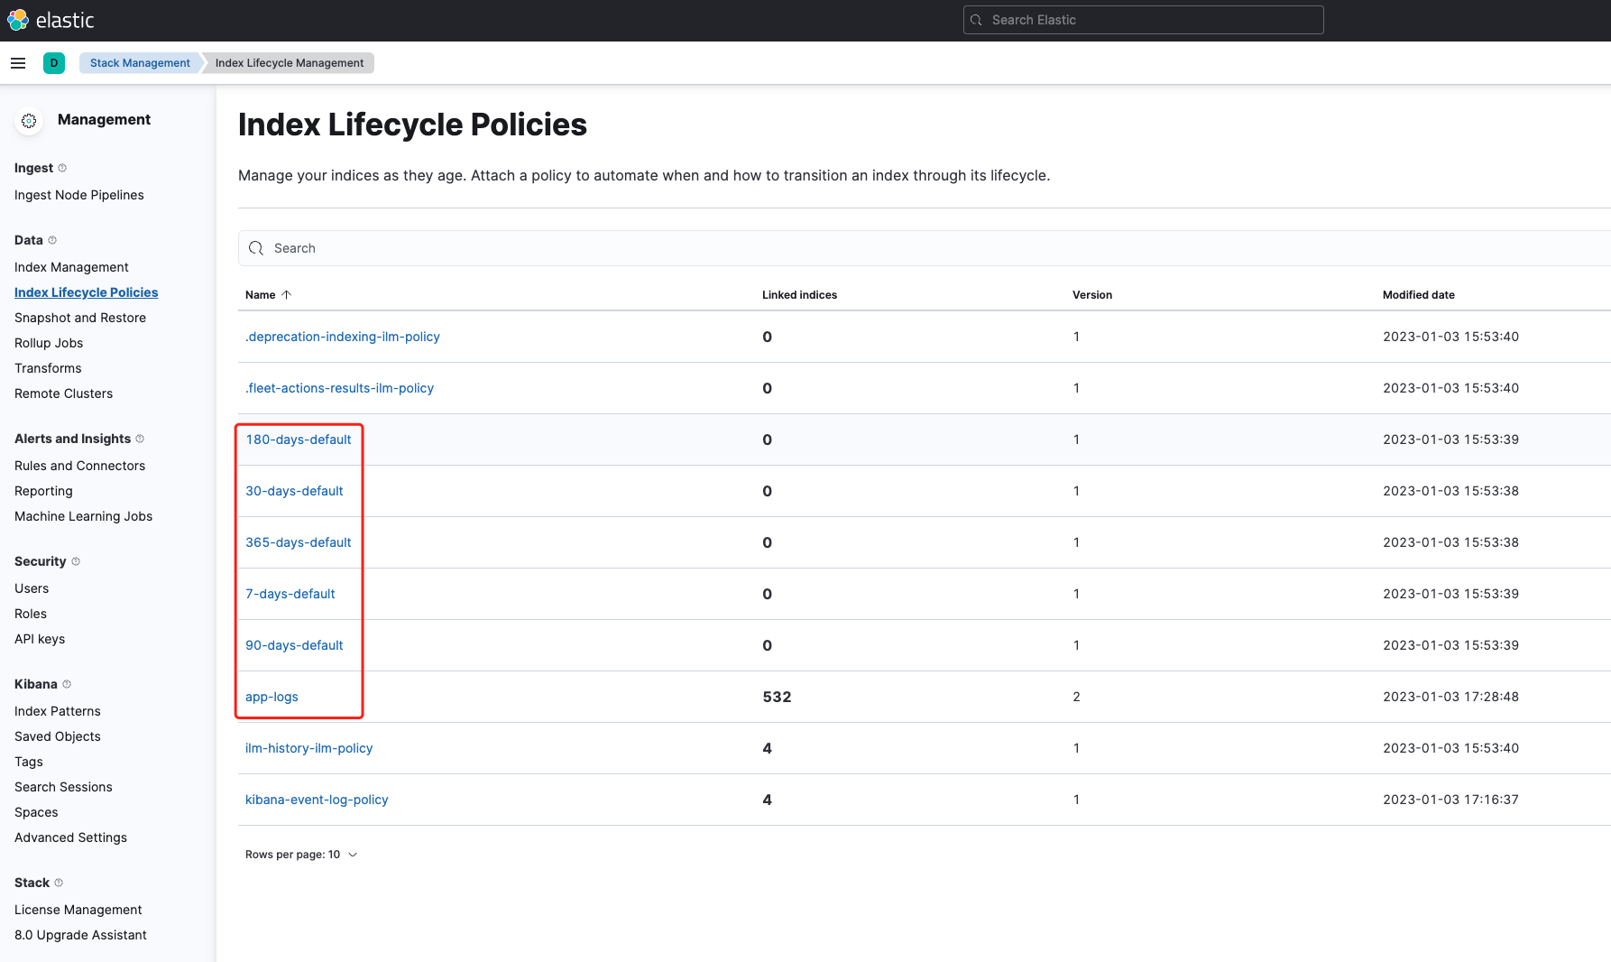Screen dimensions: 1611x962
Task: Open the kibana-event-log-policy link
Action: 317,800
